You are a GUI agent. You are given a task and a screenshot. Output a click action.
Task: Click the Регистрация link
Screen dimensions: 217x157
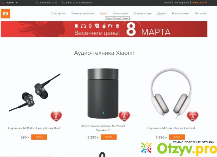182,3
